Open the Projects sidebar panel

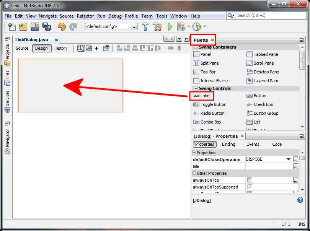pos(7,55)
